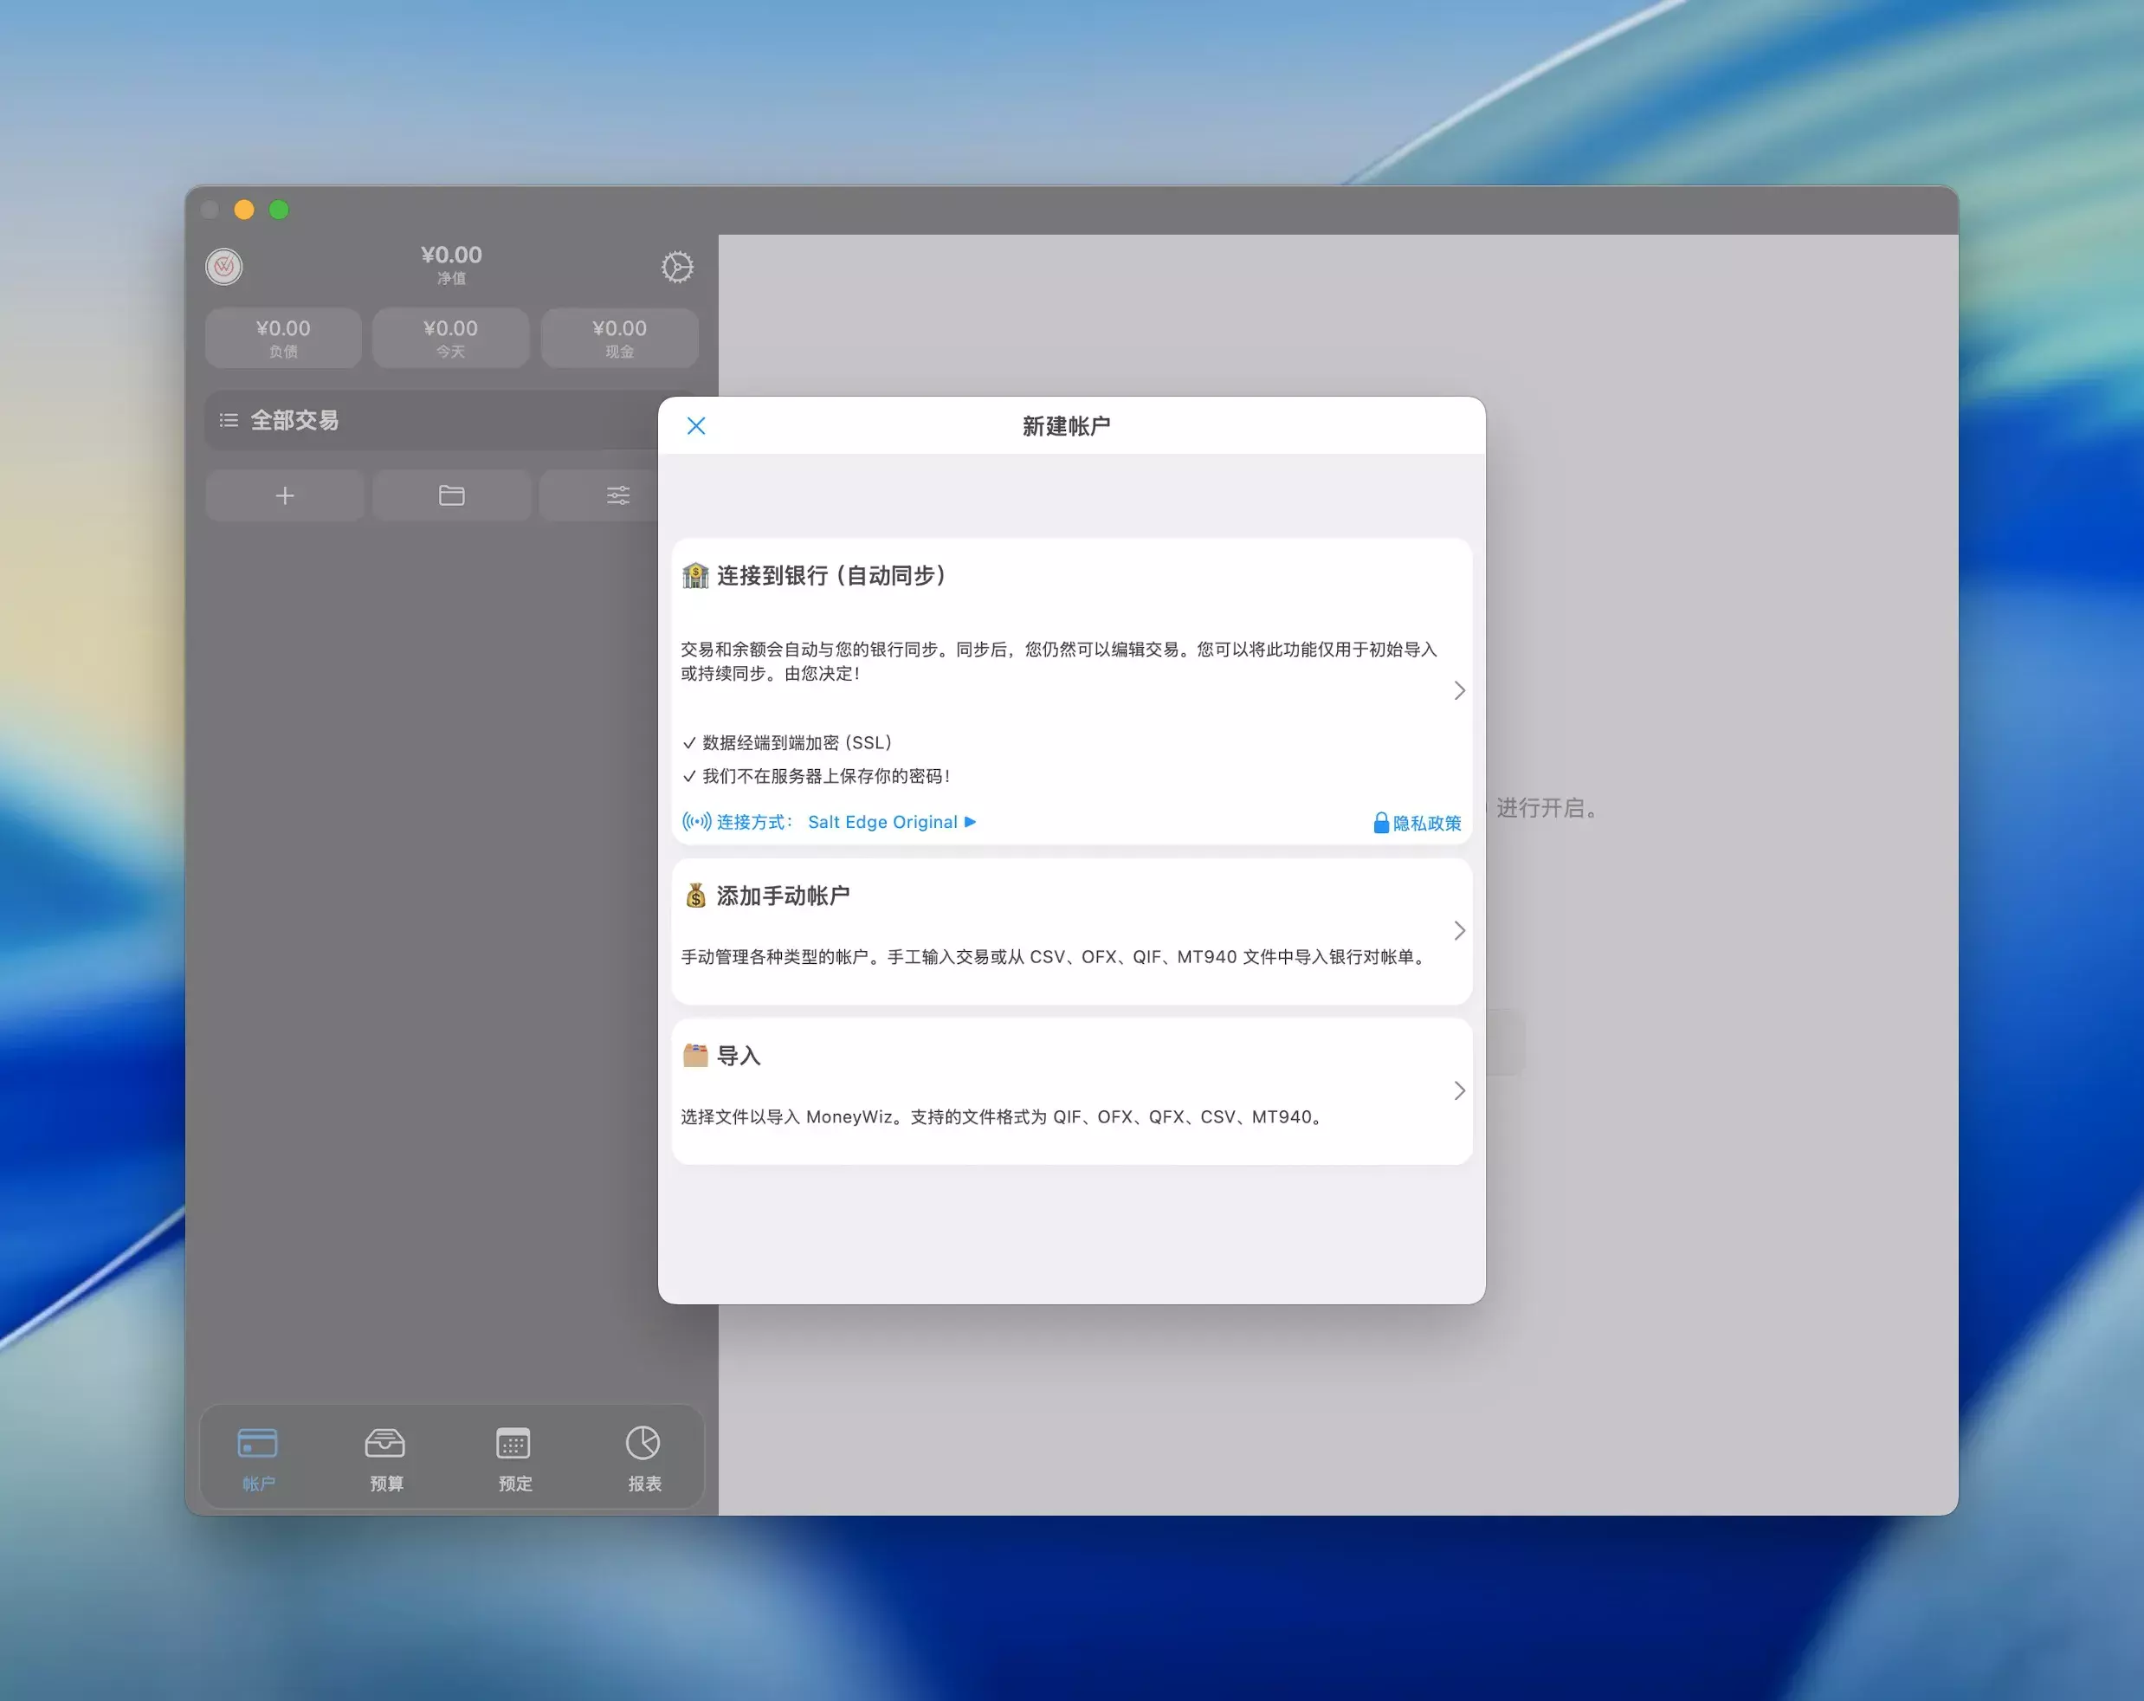Image resolution: width=2144 pixels, height=1701 pixels.
Task: Click the bank building emoji icon
Action: pos(695,576)
